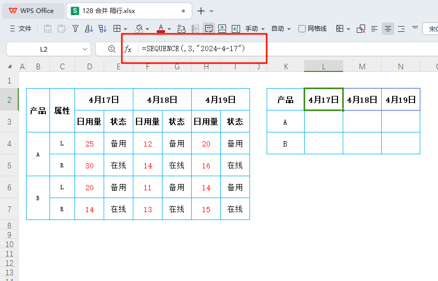
Task: Click the fx insert function icon
Action: [128, 49]
